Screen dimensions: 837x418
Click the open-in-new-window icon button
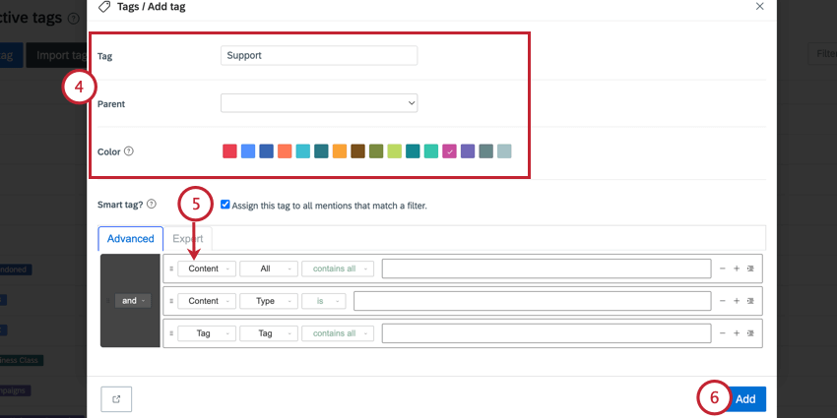[x=116, y=399]
